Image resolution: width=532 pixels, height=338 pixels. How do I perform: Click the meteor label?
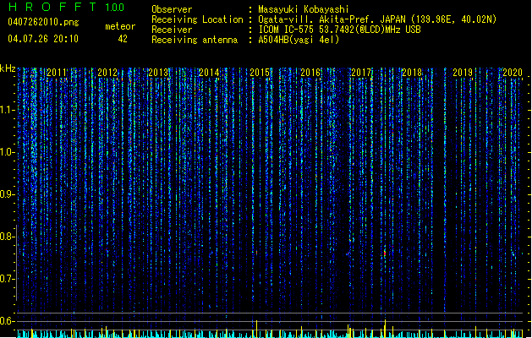click(120, 26)
